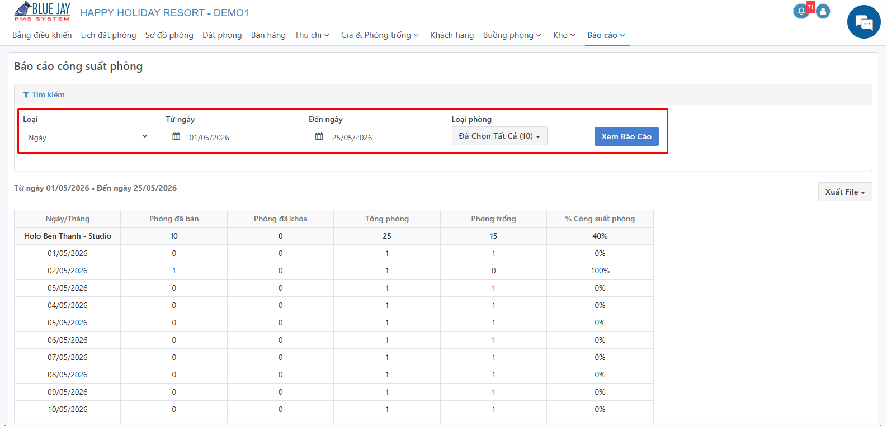Image resolution: width=887 pixels, height=426 pixels.
Task: Expand the Buồng phòng dropdown
Action: pos(512,35)
